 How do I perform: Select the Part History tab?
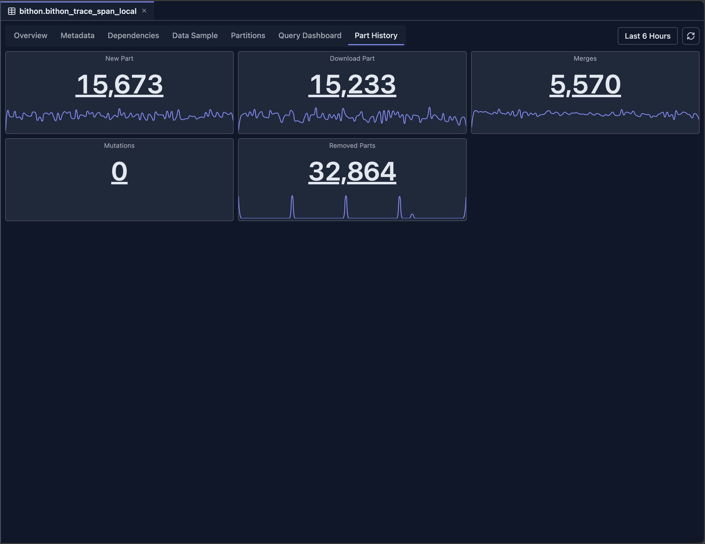376,35
